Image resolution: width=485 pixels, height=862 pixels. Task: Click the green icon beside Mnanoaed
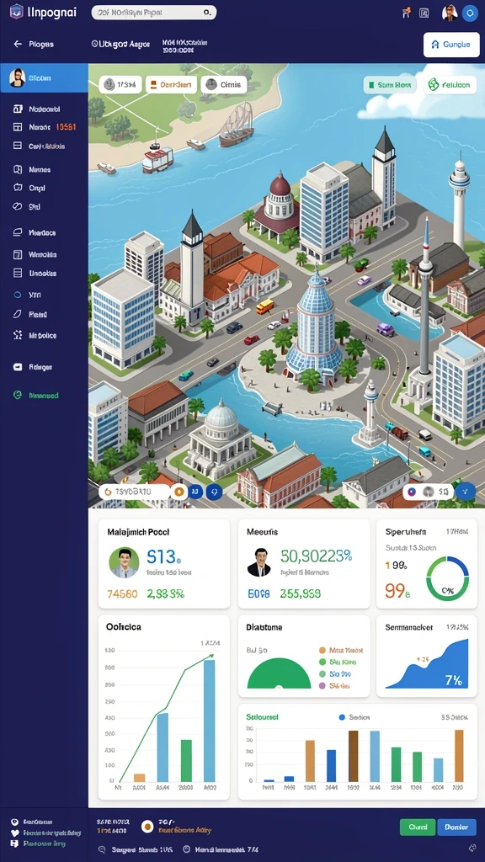(17, 396)
